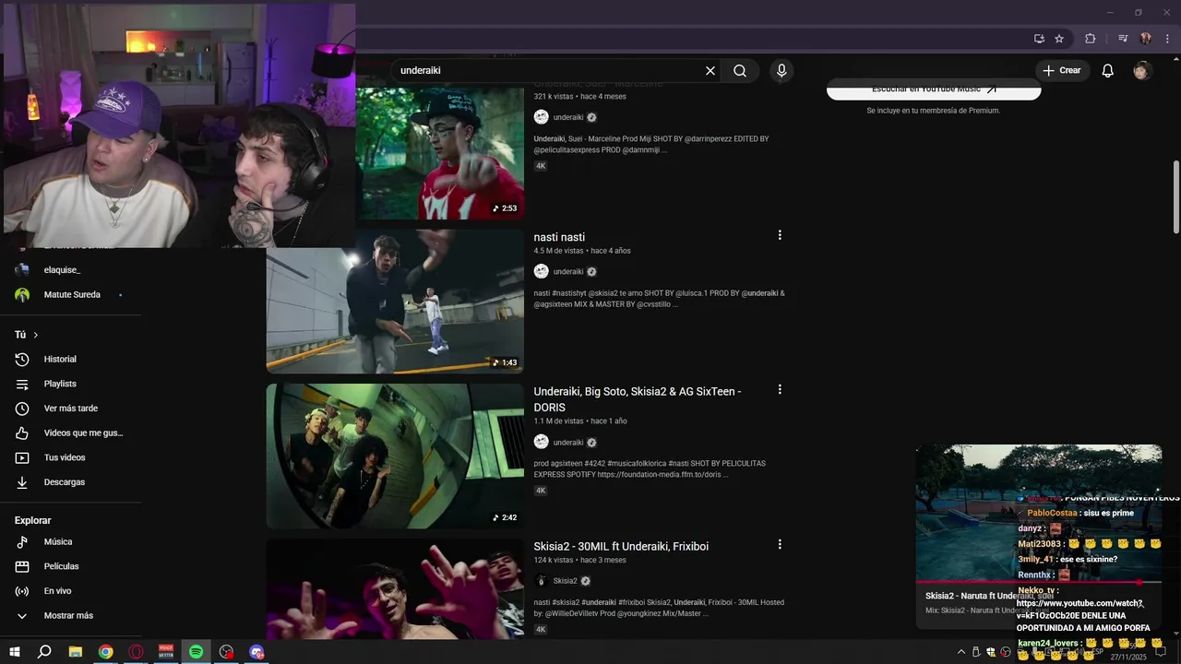Screen dimensions: 1181x664
Task: Open Matute Sureda subscription channel
Action: (x=70, y=295)
